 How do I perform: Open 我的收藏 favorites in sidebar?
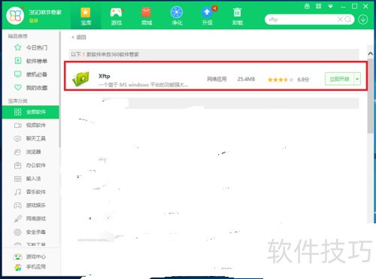point(31,87)
